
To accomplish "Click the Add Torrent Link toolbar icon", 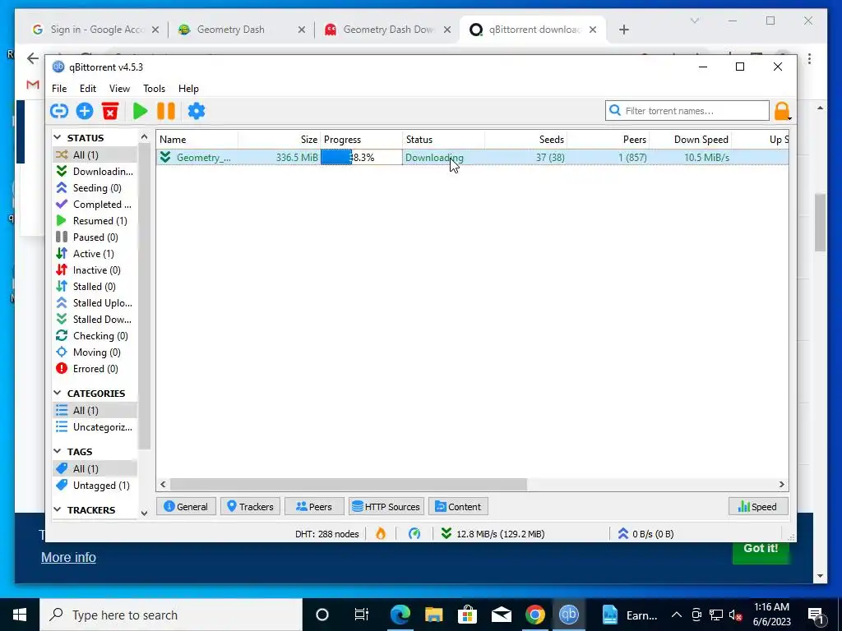I will click(x=59, y=111).
